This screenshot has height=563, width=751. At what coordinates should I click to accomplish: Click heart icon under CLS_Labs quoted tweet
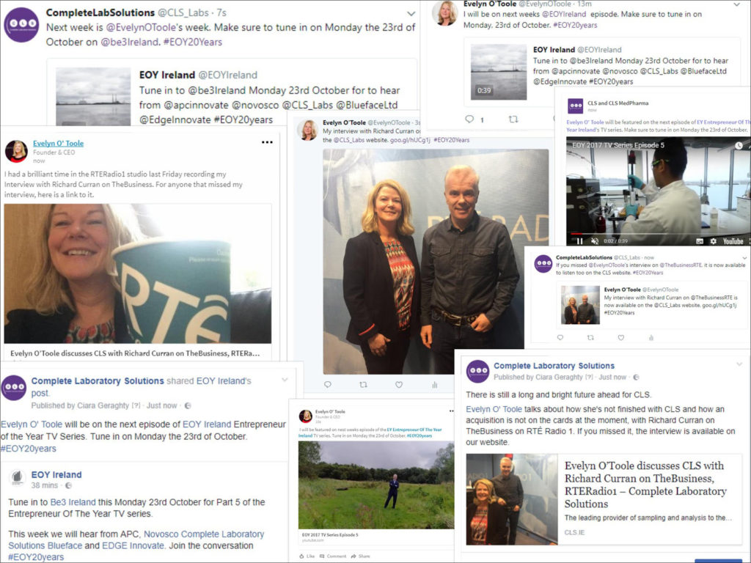(620, 337)
